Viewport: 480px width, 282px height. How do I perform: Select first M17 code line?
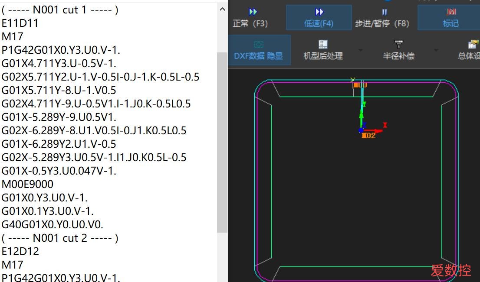[13, 37]
